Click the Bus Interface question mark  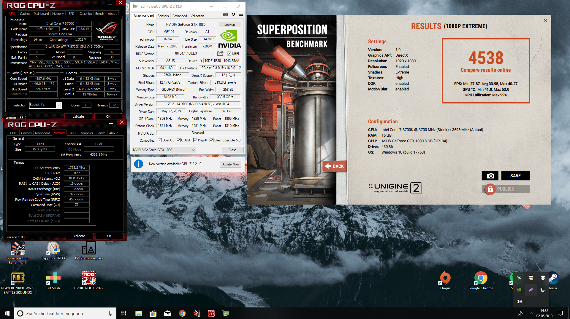(240, 68)
